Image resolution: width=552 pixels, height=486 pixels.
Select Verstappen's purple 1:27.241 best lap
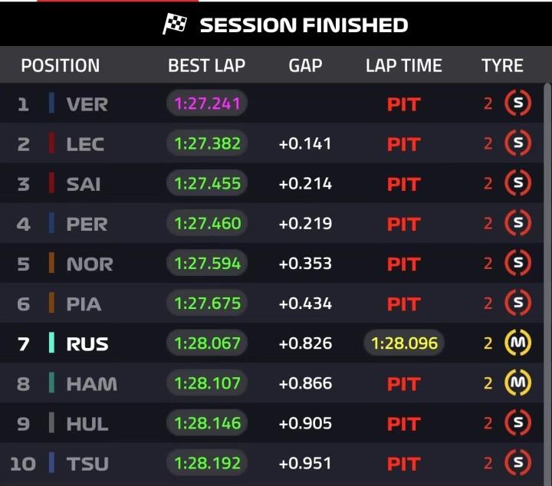[x=207, y=103]
